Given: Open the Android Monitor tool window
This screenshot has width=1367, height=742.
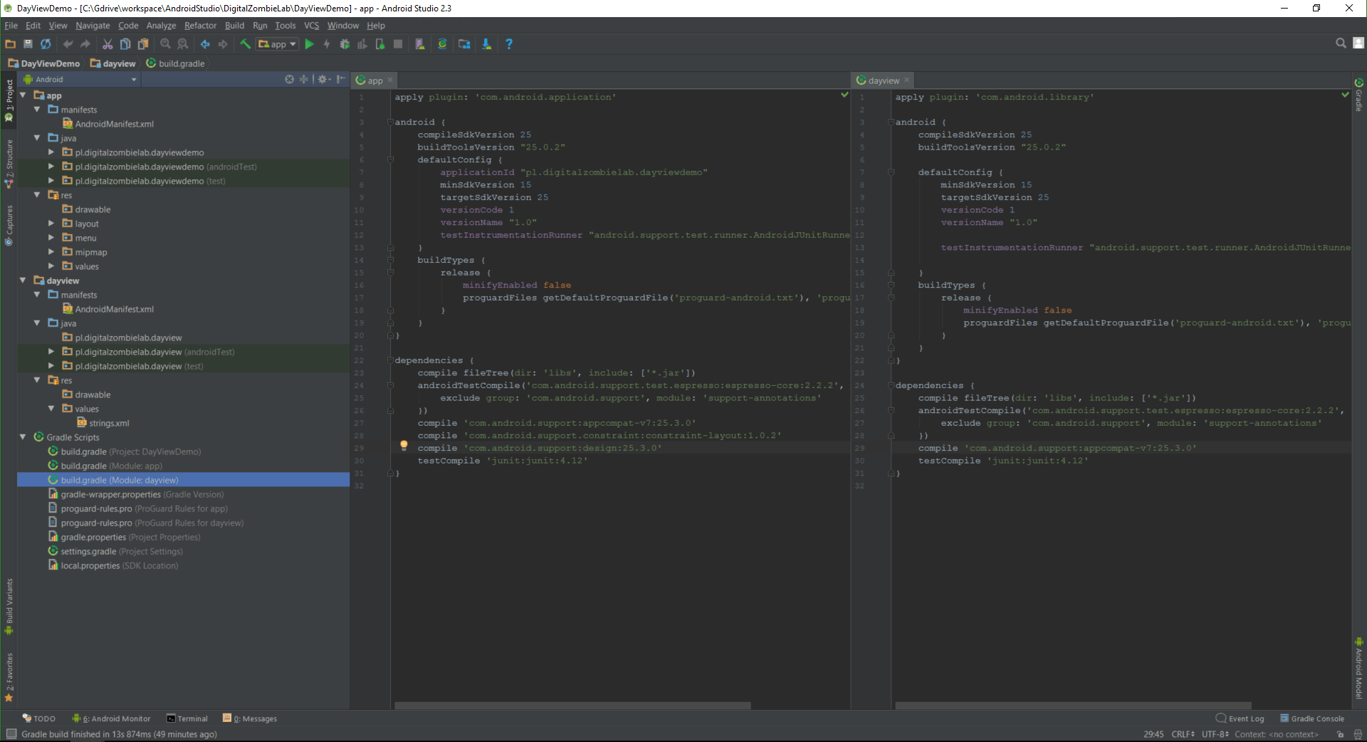Looking at the screenshot, I should coord(111,719).
